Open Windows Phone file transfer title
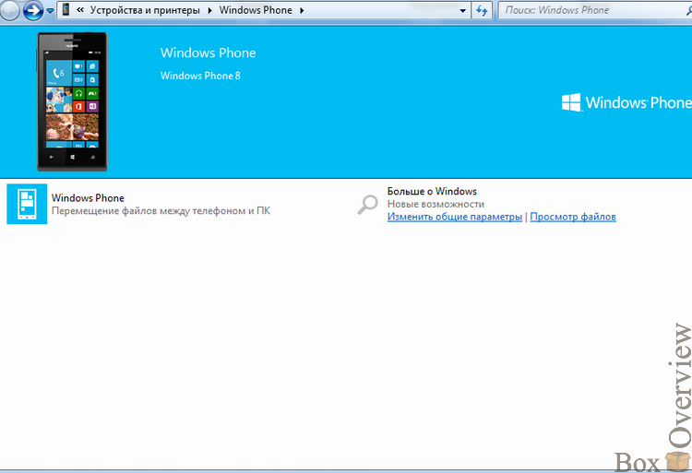Screen dimensions: 692x473 pos(88,198)
